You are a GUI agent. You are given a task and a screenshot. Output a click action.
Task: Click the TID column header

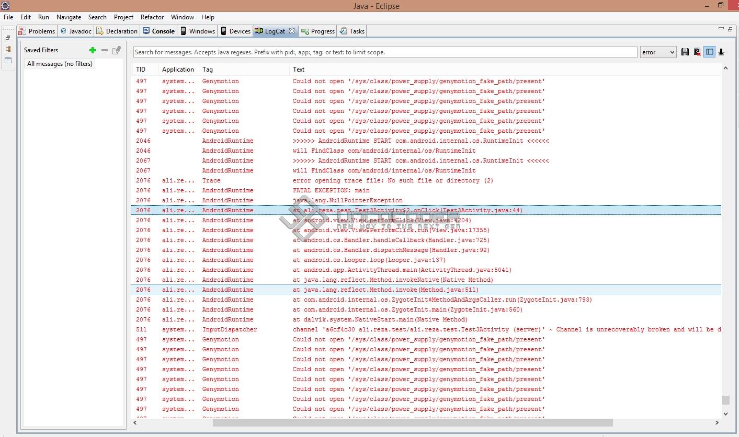click(x=145, y=69)
